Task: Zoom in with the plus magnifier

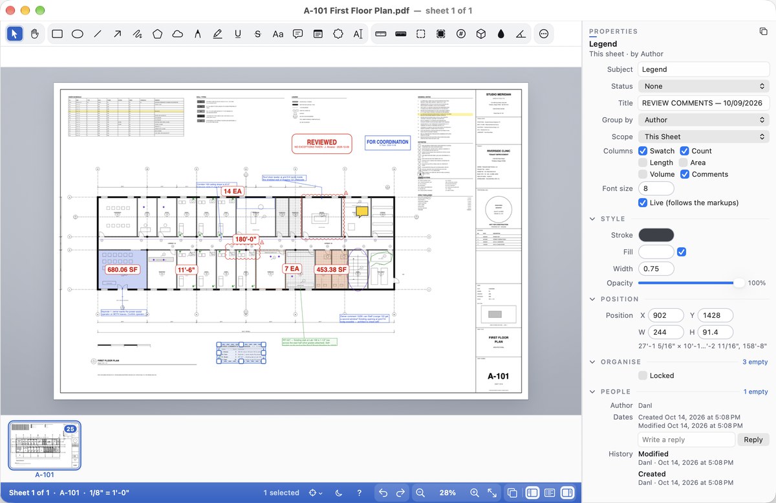Action: pyautogui.click(x=475, y=493)
